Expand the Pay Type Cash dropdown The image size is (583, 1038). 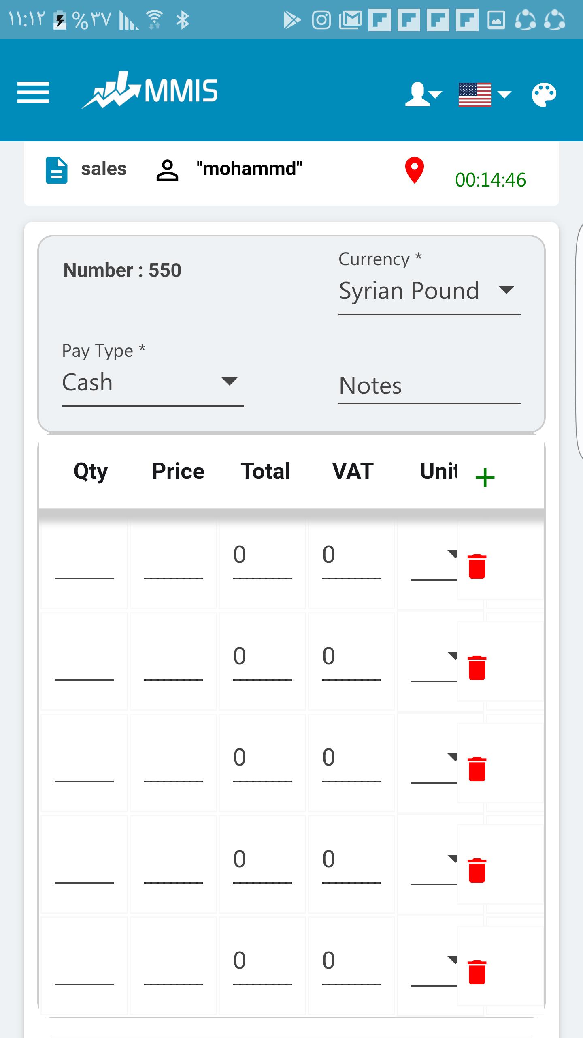(x=153, y=383)
